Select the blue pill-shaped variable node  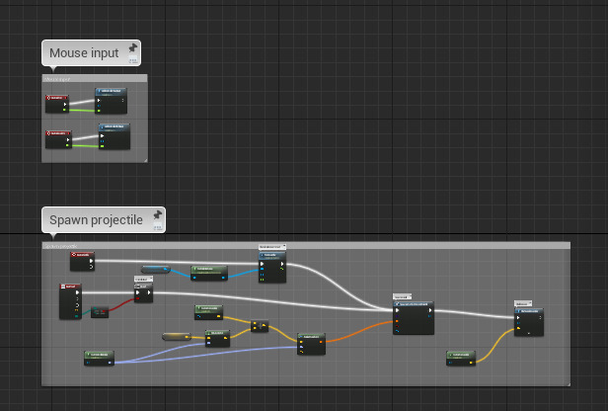coord(154,269)
